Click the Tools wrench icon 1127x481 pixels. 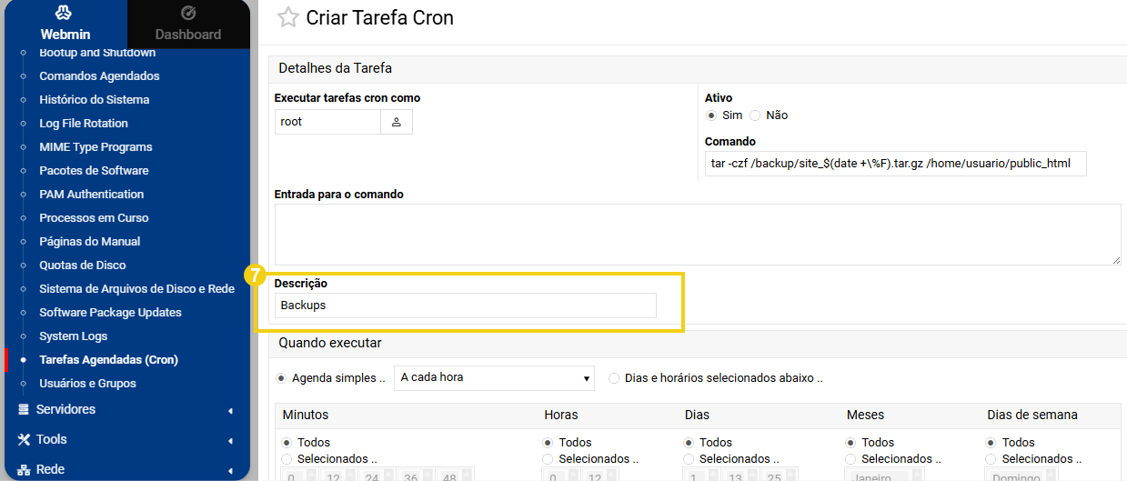(x=24, y=439)
